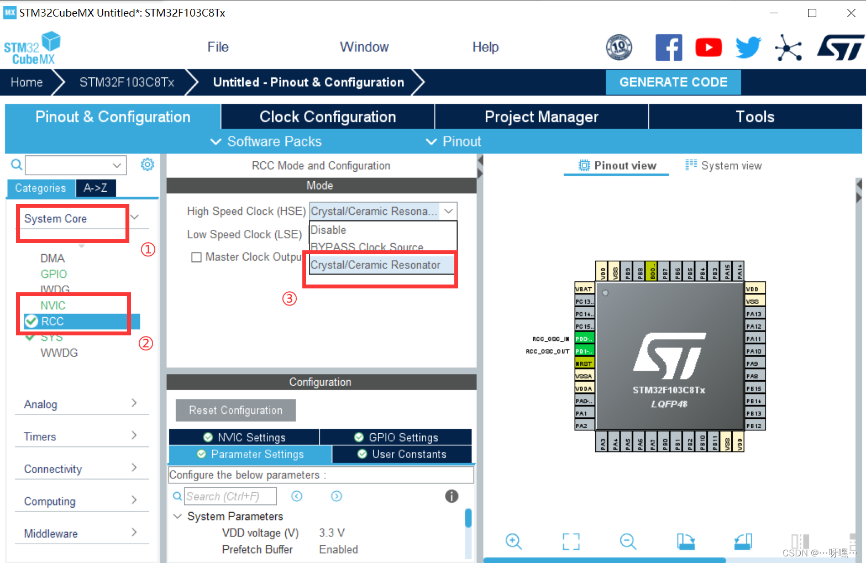
Task: Rotate the chip view counterclockwise
Action: [x=743, y=542]
